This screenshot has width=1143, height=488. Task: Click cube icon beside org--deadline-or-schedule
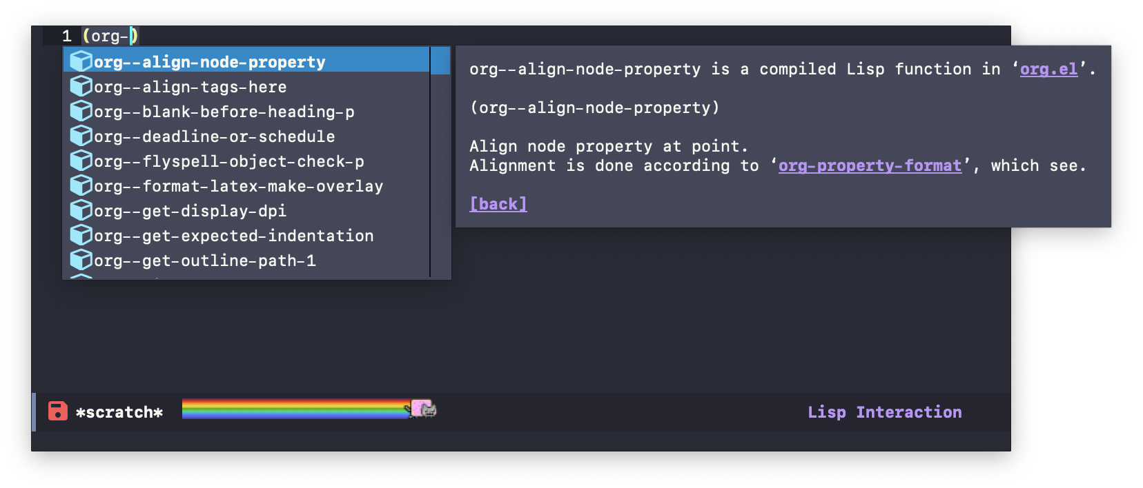81,136
